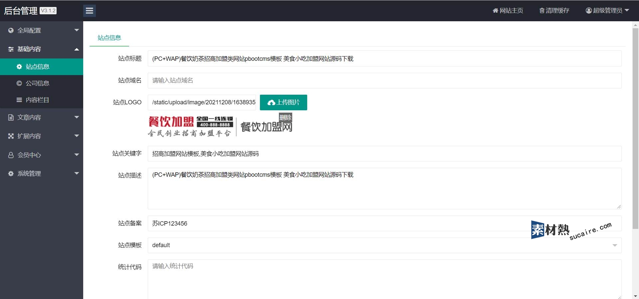
Task: Click the list icon beside 内容栏目
Action: pos(19,100)
